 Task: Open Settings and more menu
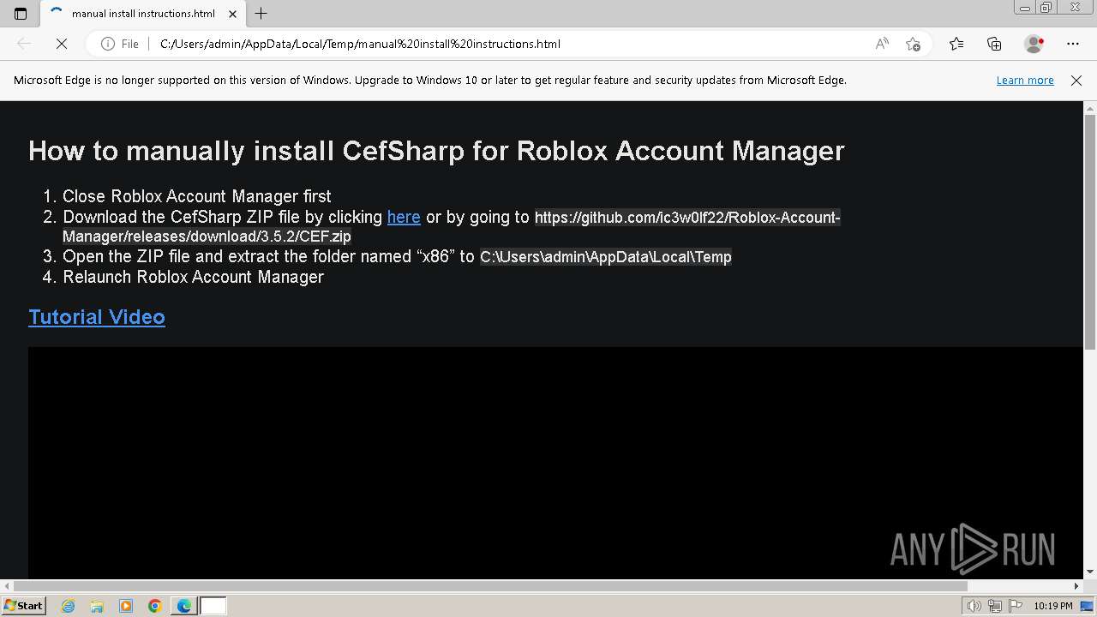(x=1073, y=44)
